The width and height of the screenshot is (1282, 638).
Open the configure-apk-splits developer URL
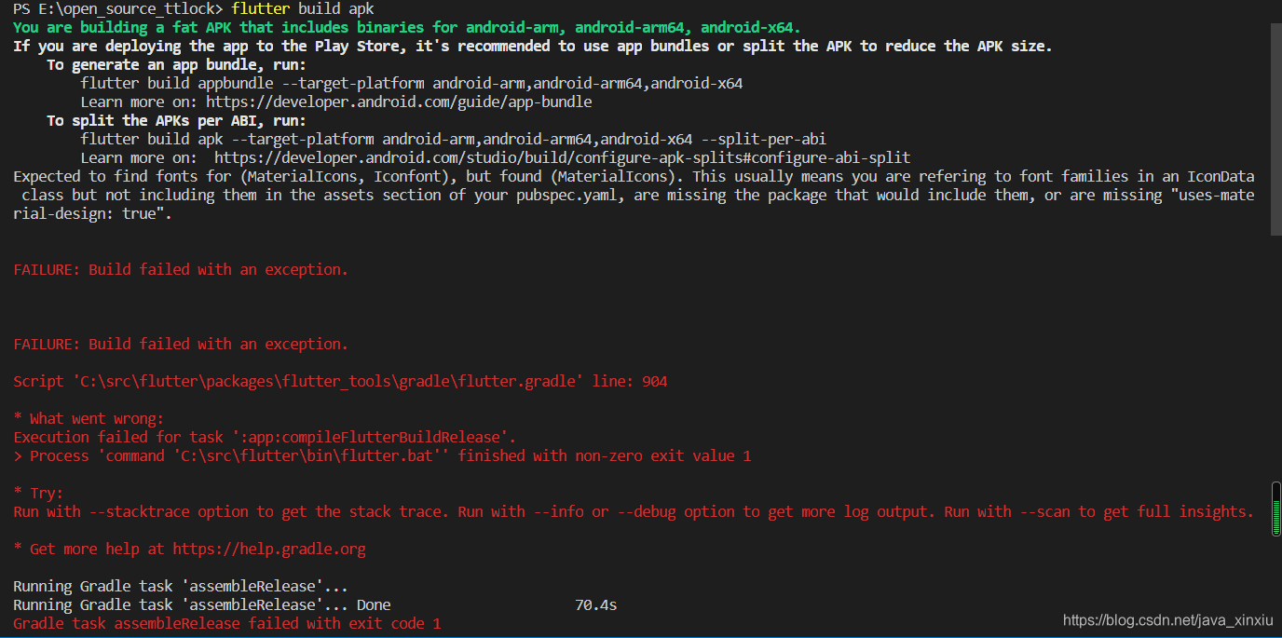tap(562, 157)
